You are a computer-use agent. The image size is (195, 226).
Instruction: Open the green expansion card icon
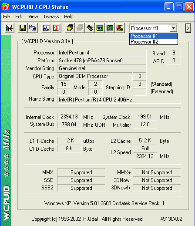pos(110,28)
